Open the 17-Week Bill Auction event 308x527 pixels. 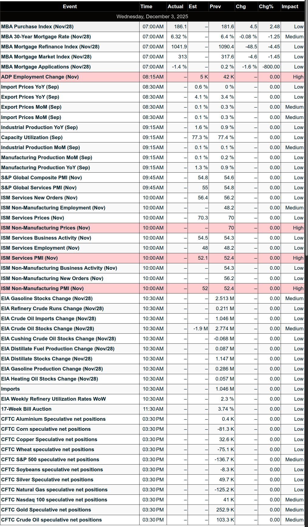coord(26,409)
